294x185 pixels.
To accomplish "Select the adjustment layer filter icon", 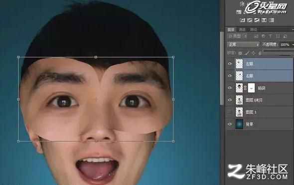I will click(x=264, y=36).
